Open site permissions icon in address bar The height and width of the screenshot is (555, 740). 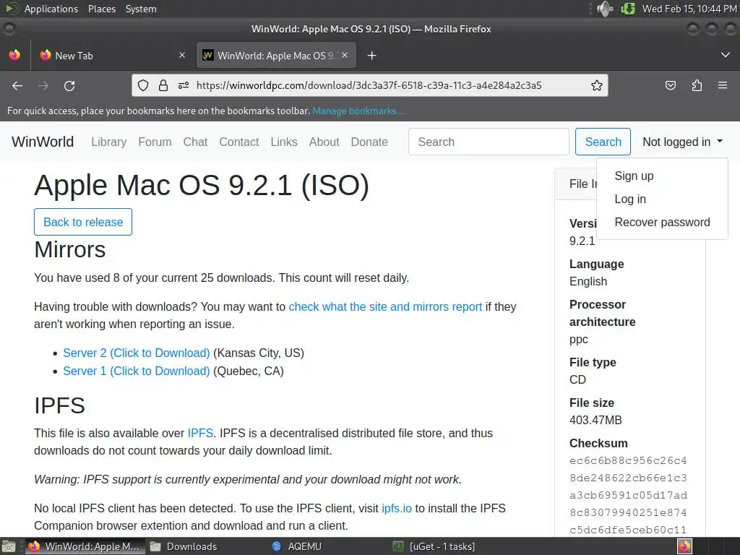click(184, 85)
